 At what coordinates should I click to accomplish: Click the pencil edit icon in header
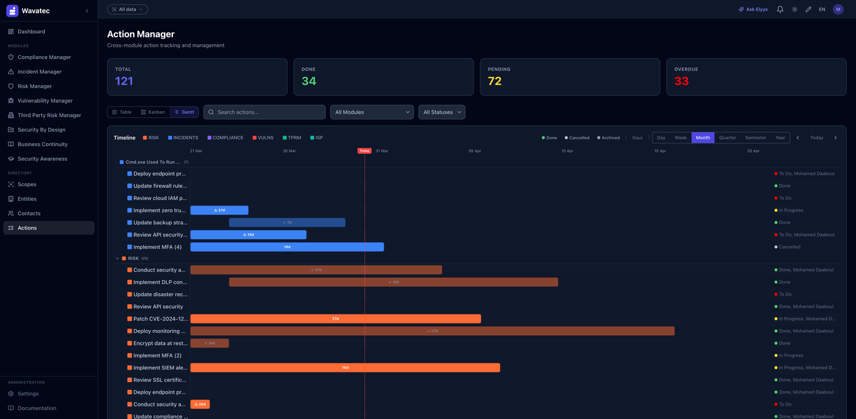coord(808,9)
